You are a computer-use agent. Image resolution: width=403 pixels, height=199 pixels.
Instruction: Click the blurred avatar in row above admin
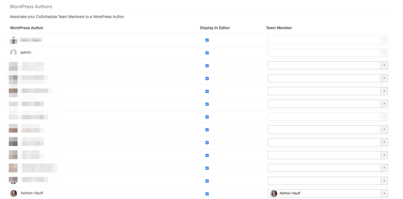(13, 40)
